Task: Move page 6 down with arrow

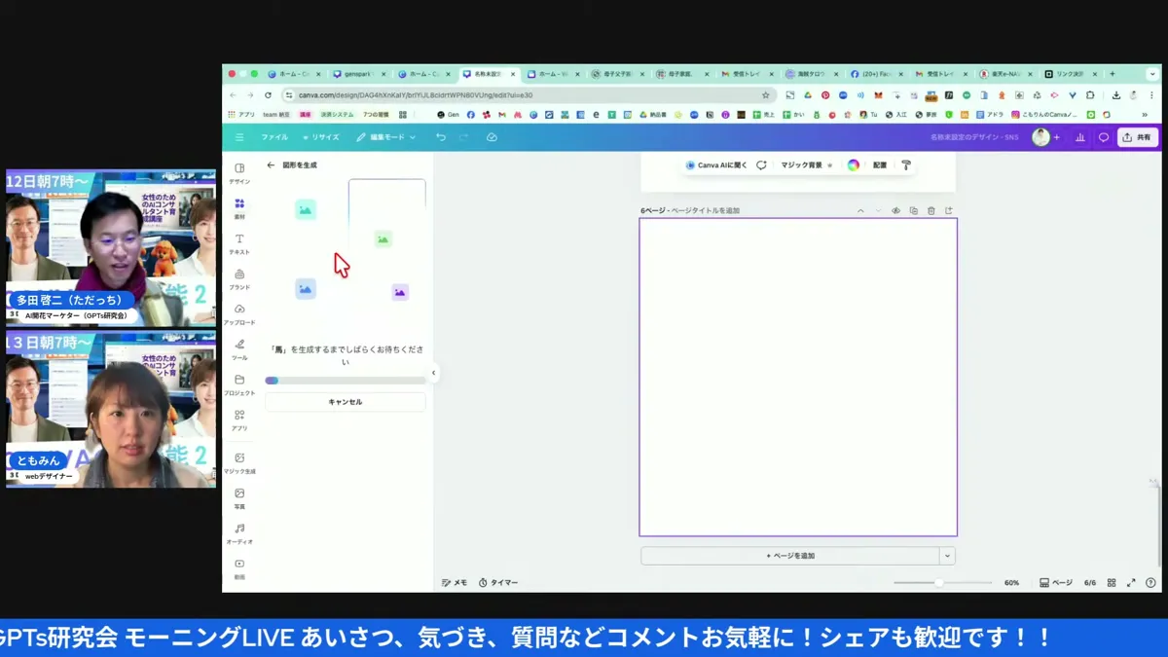Action: (x=878, y=210)
